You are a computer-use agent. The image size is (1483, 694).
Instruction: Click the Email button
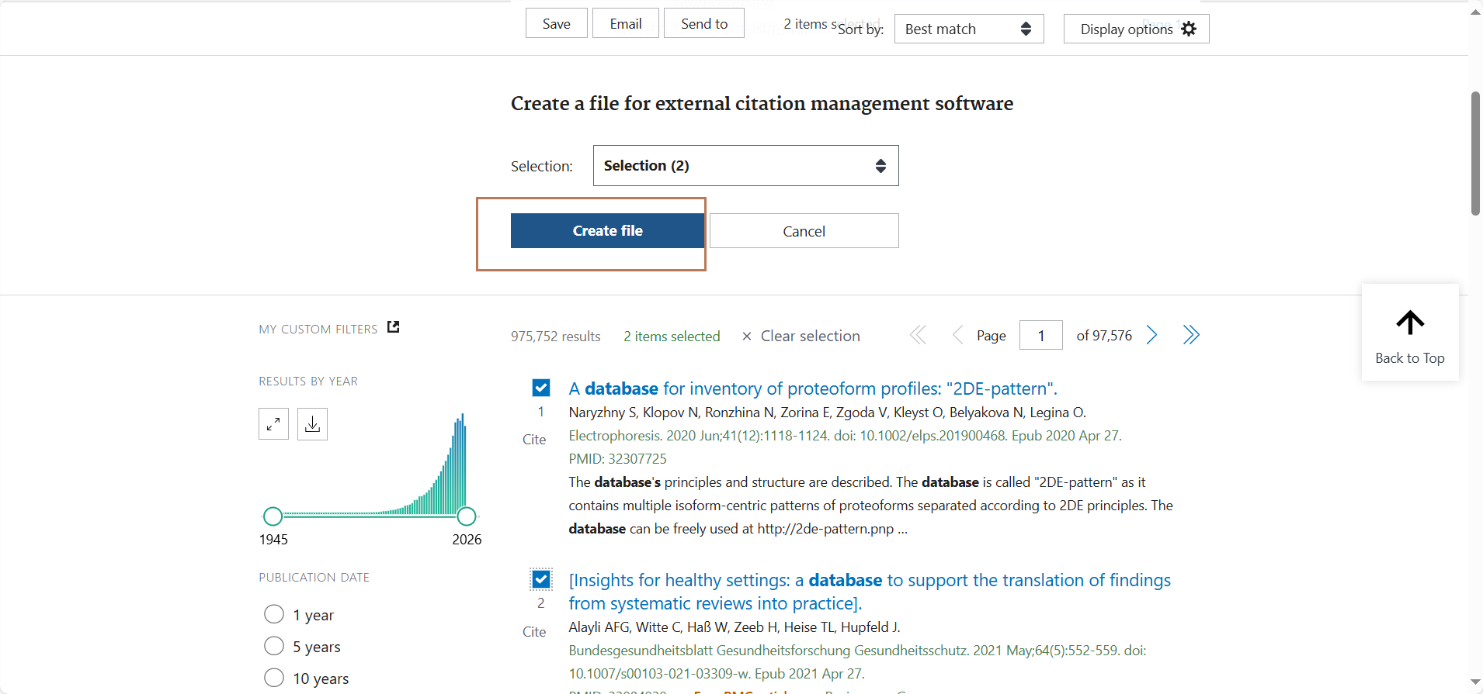point(625,23)
